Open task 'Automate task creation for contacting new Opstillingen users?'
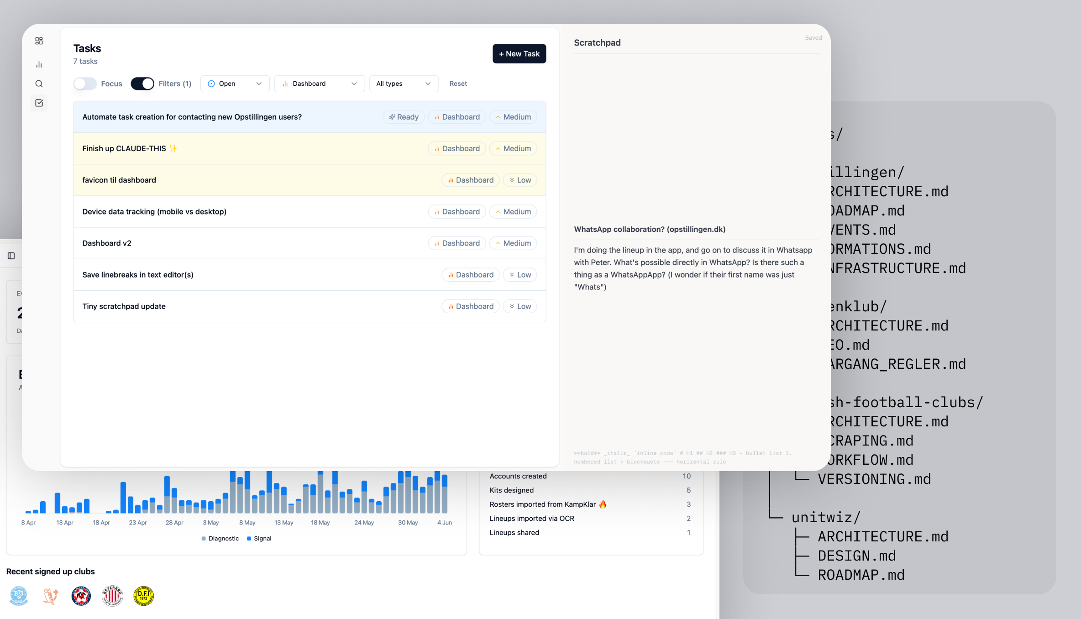This screenshot has height=619, width=1081. point(310,117)
